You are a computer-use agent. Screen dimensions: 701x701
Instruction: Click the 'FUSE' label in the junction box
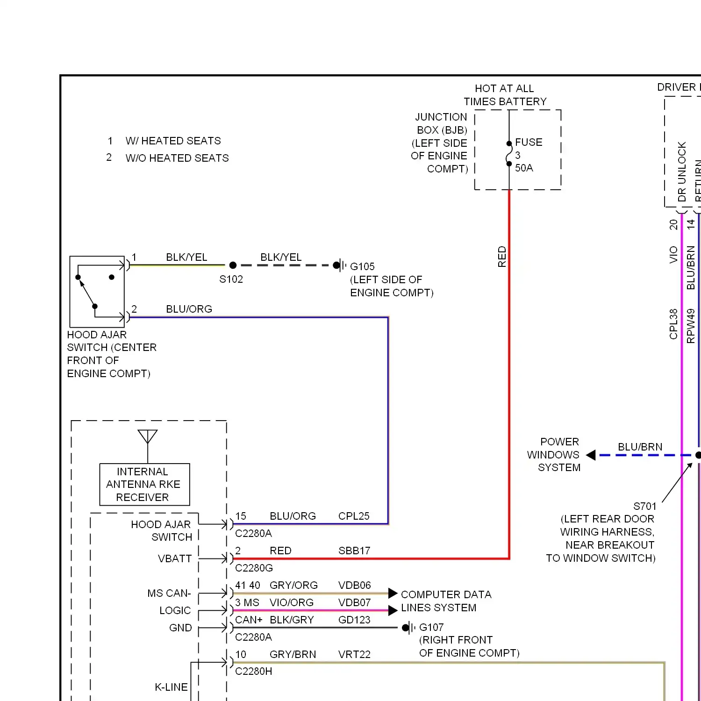(529, 142)
